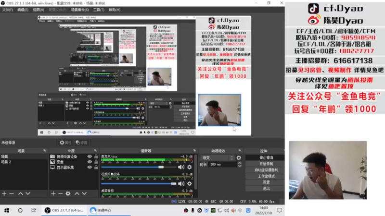
Task: Click the 属性 properties button
Action: coord(65,143)
